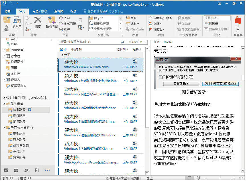Click the 告訴我您想要執行的動作 box
The height and width of the screenshot is (181, 246).
pos(103,11)
